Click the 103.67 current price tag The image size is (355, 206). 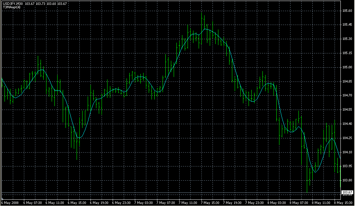click(x=347, y=192)
